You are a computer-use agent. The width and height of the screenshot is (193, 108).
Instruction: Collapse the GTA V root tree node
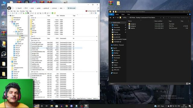(8, 16)
